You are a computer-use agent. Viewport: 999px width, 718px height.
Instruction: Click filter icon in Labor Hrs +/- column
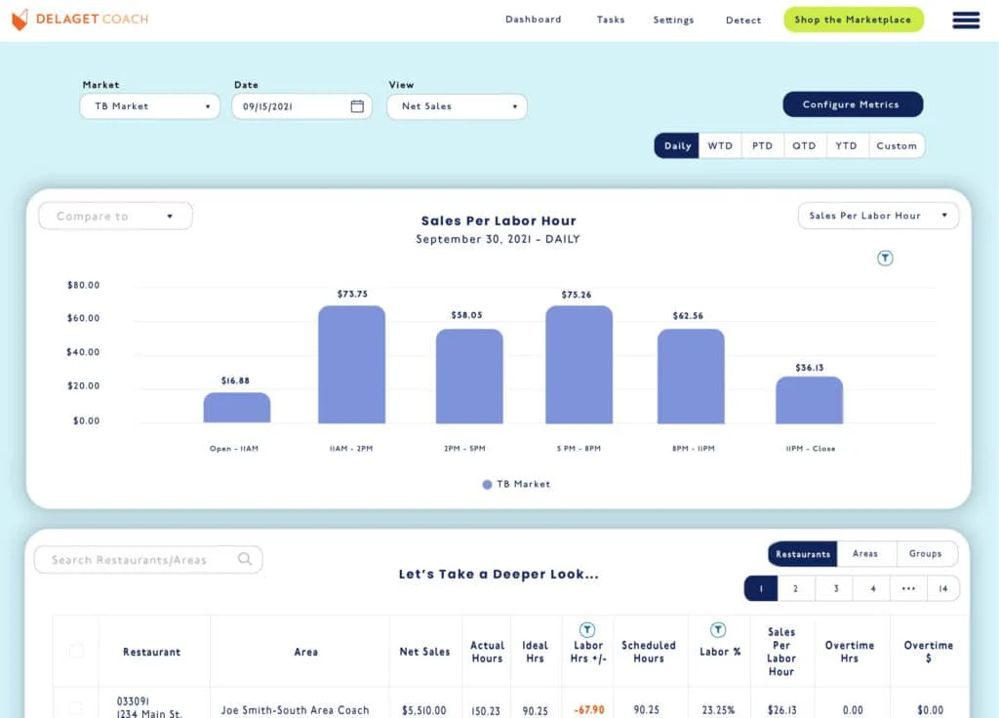pos(587,630)
